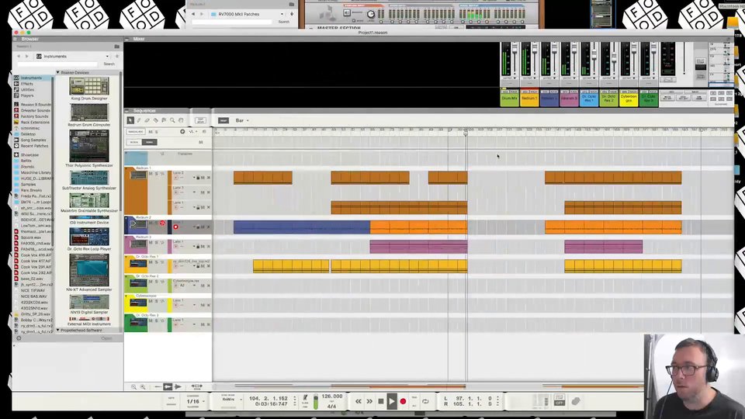Click the Fast Forward button in transport
Viewport: 745px width, 419px height.
369,401
